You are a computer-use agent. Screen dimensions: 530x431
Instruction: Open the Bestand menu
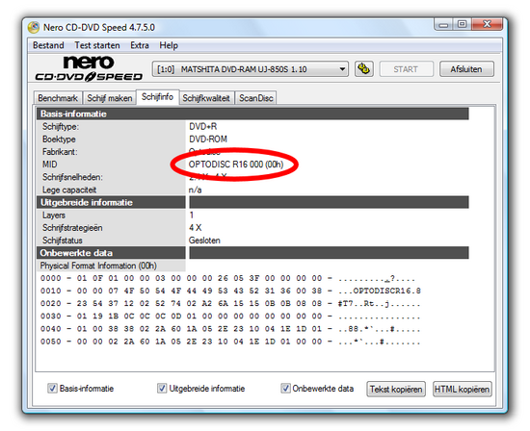(x=48, y=45)
